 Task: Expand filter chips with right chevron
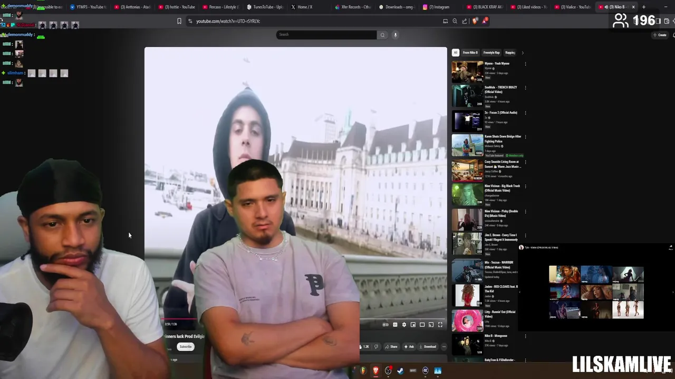(523, 53)
